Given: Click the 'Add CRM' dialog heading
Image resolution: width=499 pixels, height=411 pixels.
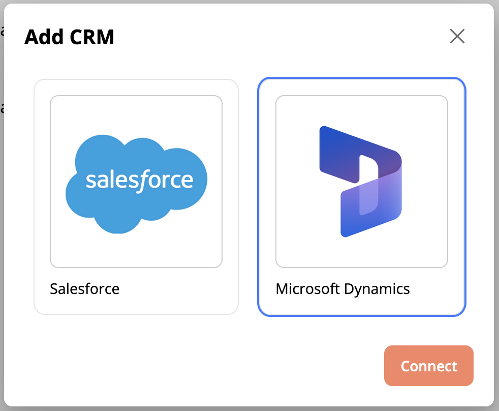Looking at the screenshot, I should [x=69, y=37].
